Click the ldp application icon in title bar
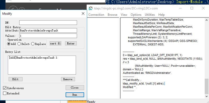The width and height of the screenshot is (209, 103). (x=91, y=8)
